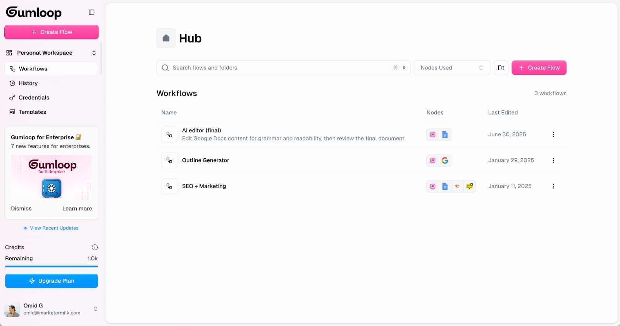Image resolution: width=620 pixels, height=326 pixels.
Task: Click the credits remaining progress bar
Action: 52,266
